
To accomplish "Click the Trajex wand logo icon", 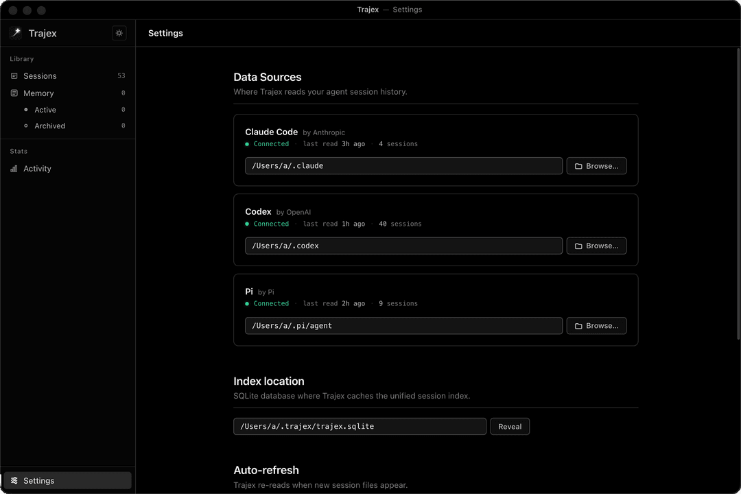I will pos(16,33).
